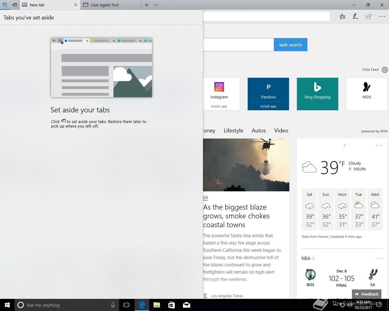
Task: Select Sat forecast column
Action: pos(309,210)
